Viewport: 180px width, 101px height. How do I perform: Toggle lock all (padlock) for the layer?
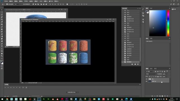(158, 77)
